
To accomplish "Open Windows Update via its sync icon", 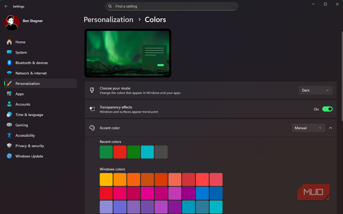I will [9, 156].
